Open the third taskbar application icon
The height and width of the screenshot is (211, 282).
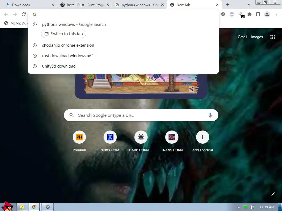pyautogui.click(x=48, y=207)
